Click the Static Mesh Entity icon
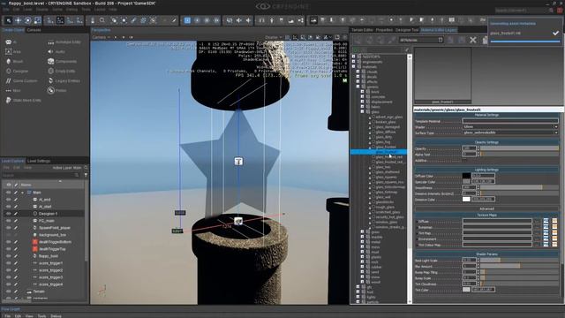 [x=8, y=100]
